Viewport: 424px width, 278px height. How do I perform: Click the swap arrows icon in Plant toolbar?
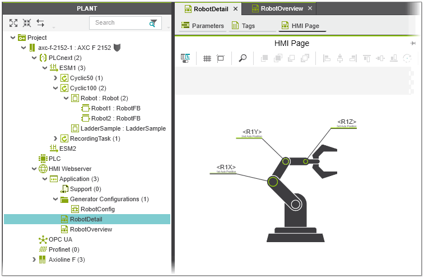point(40,23)
